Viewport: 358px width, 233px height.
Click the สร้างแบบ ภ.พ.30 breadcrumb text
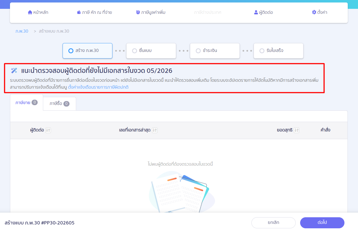54,31
